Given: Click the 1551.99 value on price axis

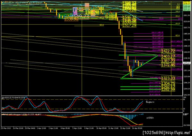Looking at the screenshot, I should click(x=187, y=15).
